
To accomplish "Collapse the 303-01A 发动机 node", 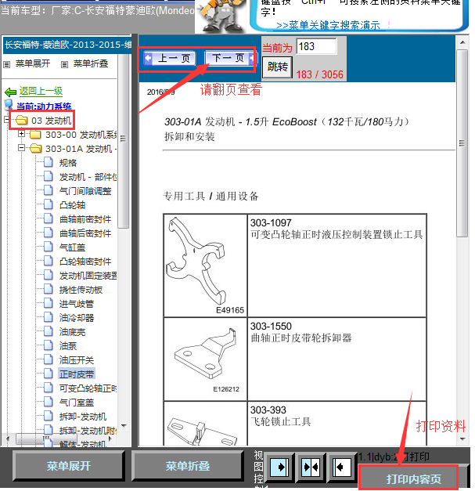I will click(x=21, y=147).
